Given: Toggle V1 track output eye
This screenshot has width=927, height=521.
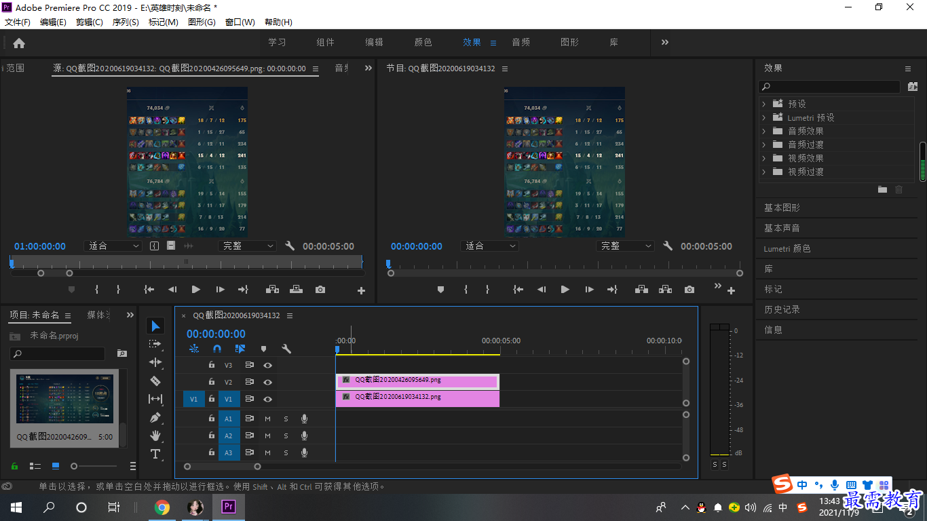Looking at the screenshot, I should point(268,400).
